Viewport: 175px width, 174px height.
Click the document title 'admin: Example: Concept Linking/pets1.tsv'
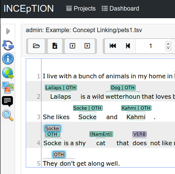coord(84,30)
